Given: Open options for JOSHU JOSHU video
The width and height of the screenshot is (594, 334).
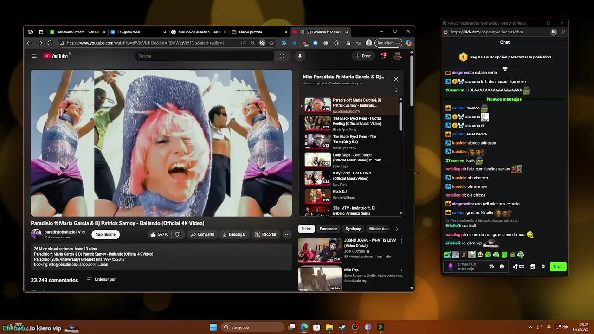Looking at the screenshot, I should tap(401, 241).
